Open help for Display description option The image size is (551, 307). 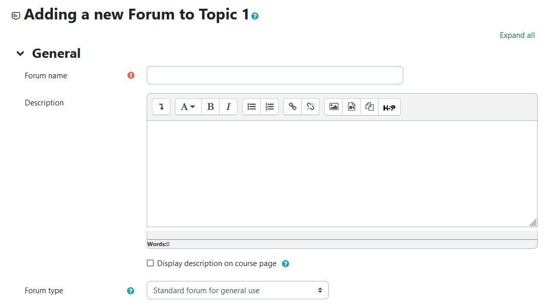point(286,264)
